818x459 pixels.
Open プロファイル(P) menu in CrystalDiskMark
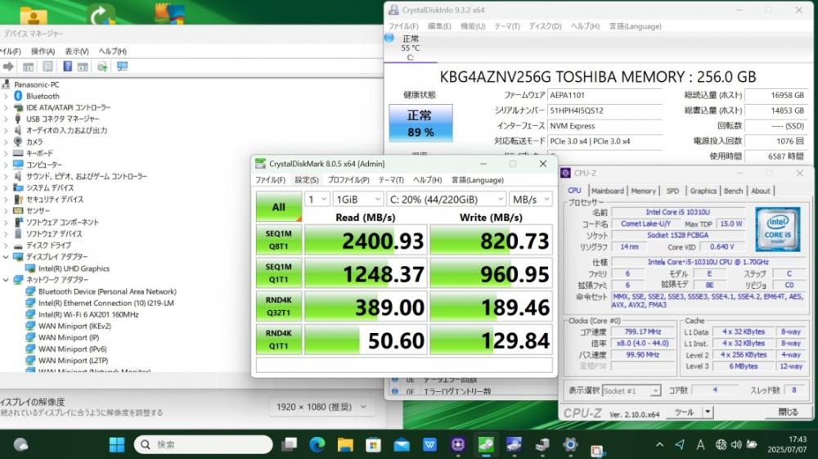348,180
